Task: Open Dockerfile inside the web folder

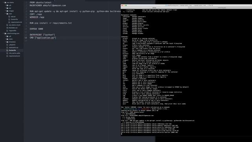Action: tap(14, 19)
